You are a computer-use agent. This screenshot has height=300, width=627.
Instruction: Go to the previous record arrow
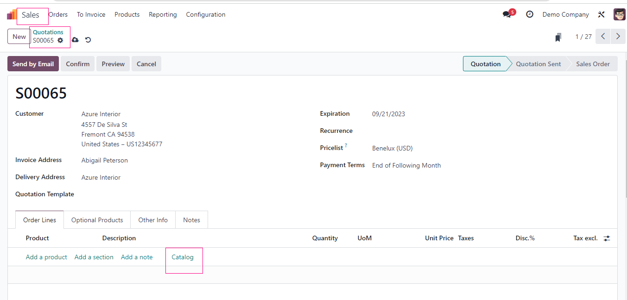point(603,37)
